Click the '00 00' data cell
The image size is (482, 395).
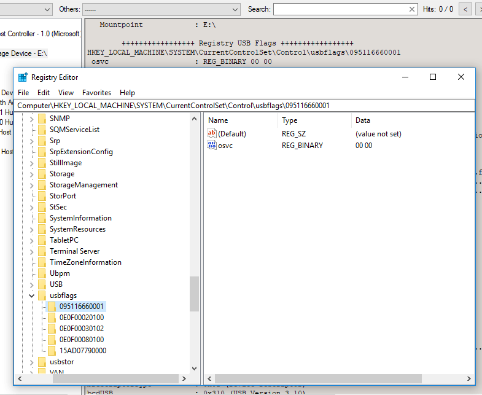(x=363, y=146)
